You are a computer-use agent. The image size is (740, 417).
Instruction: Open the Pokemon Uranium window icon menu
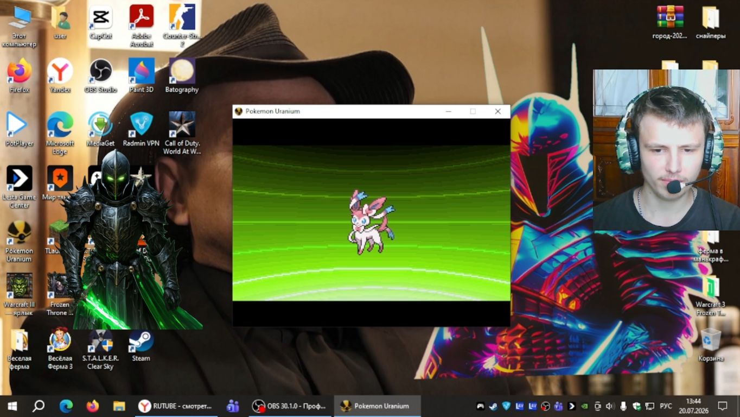click(238, 111)
